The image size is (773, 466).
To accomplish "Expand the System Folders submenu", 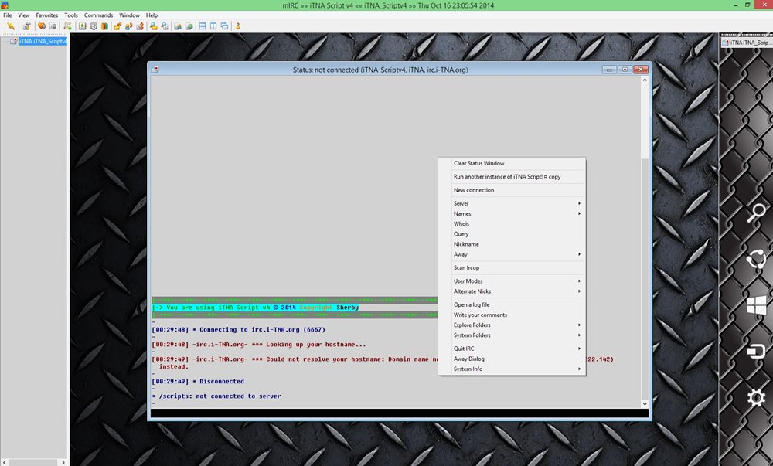I will pos(512,335).
